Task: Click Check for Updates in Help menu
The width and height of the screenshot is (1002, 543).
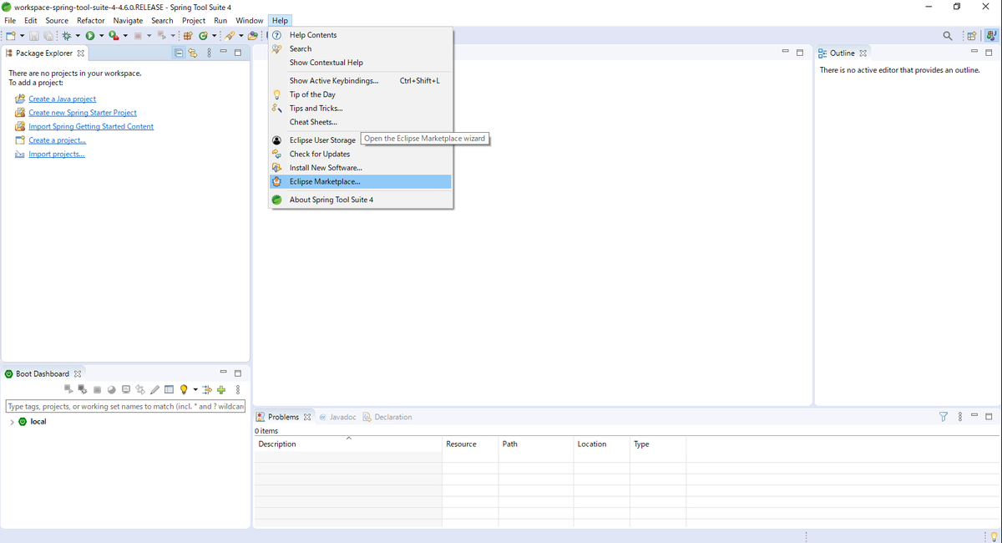Action: [361, 154]
